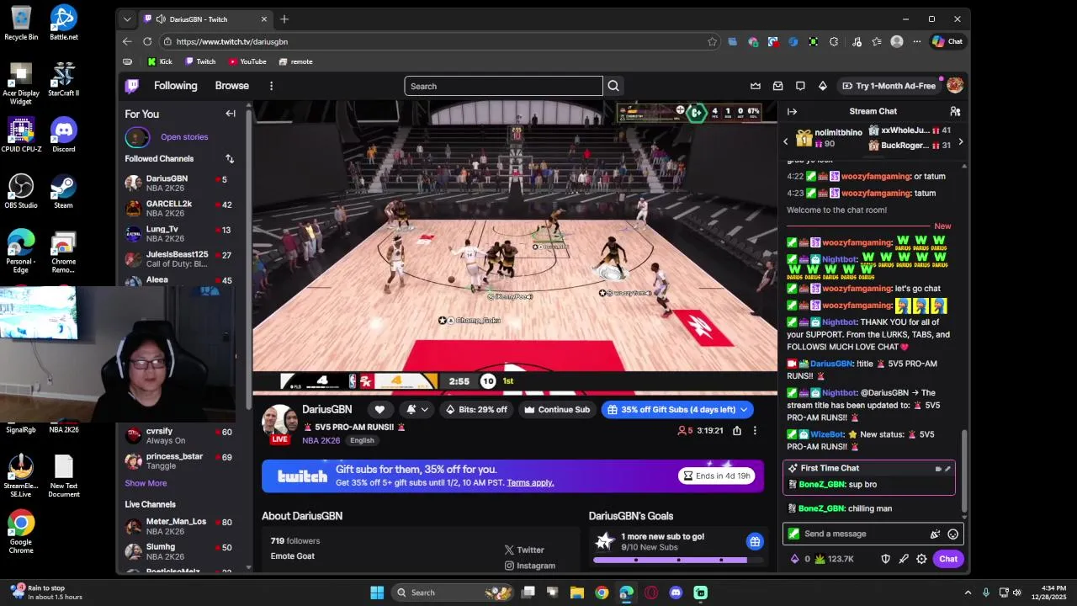The image size is (1077, 606).
Task: Click the sub goal progress bar
Action: coord(677,560)
